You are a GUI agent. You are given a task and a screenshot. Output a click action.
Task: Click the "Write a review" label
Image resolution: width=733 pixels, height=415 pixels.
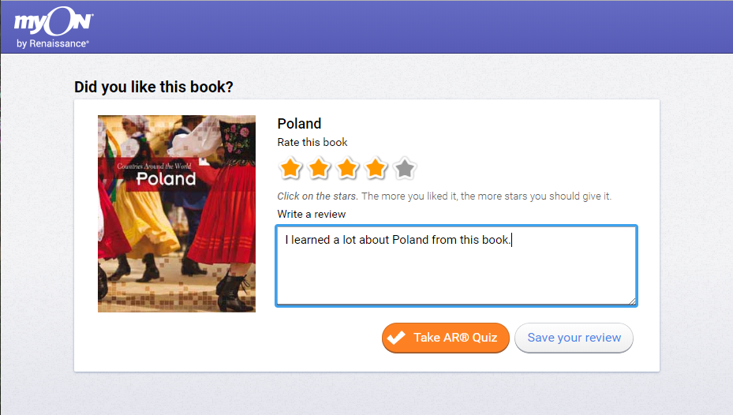click(312, 214)
